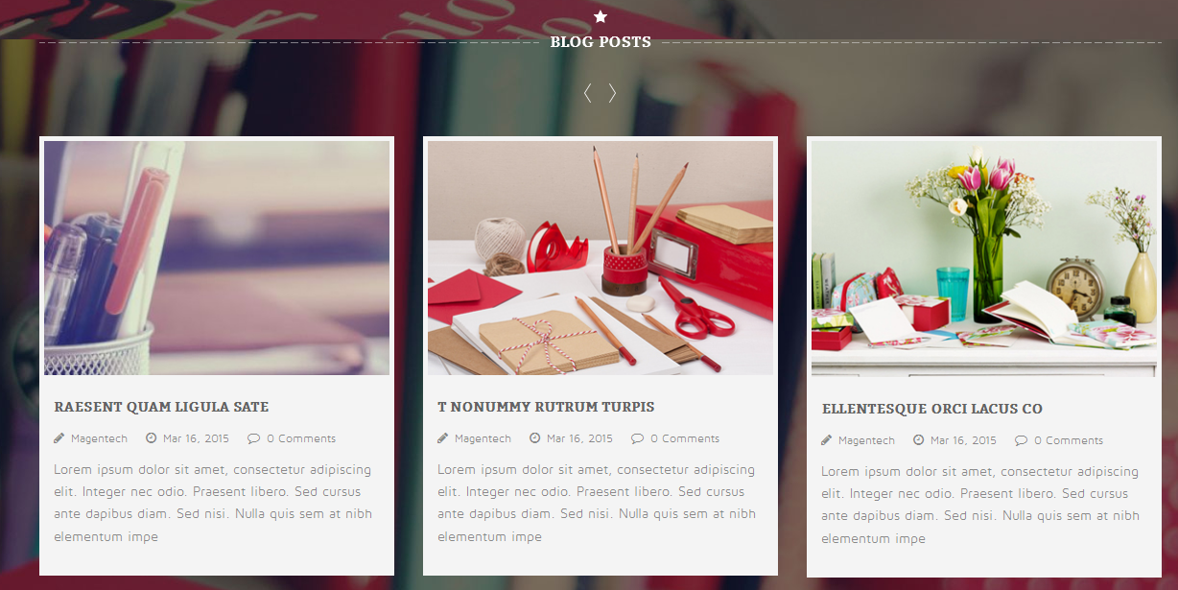The height and width of the screenshot is (590, 1178).
Task: Click Magentech author link in first post
Action: click(x=99, y=438)
